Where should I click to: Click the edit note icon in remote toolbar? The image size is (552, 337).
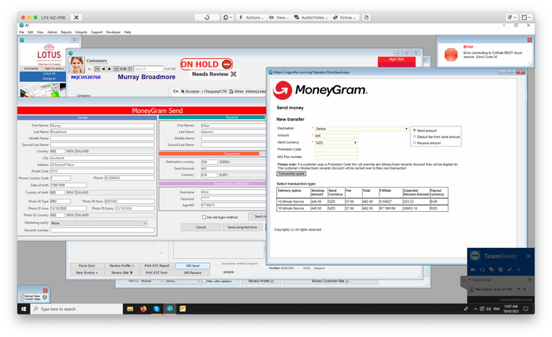pyautogui.click(x=367, y=17)
